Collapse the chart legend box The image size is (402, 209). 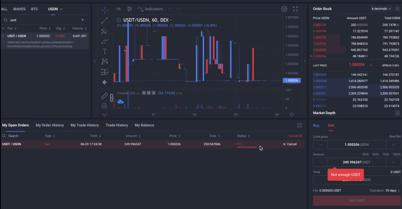coord(119,20)
